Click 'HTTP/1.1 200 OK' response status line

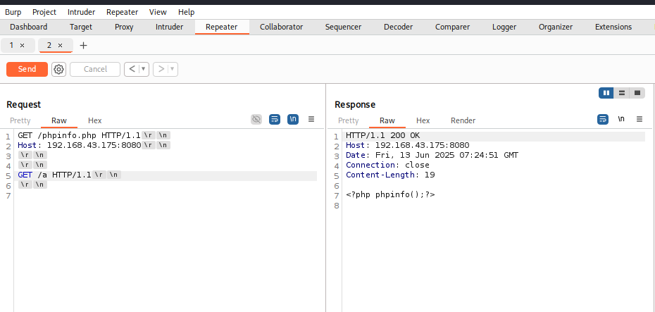[x=382, y=136]
